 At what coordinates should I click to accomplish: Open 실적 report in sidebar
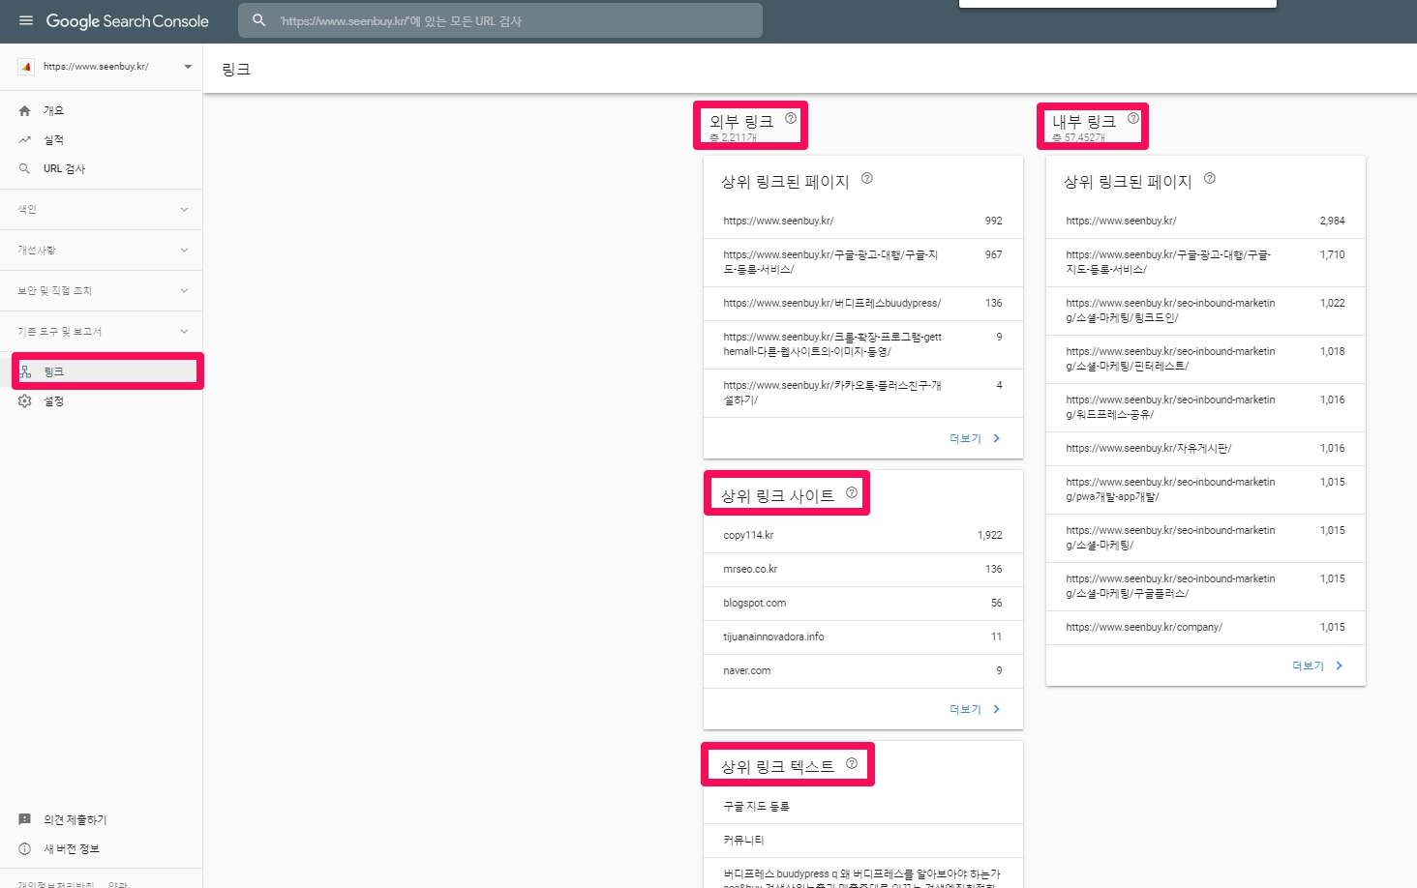[x=53, y=140]
